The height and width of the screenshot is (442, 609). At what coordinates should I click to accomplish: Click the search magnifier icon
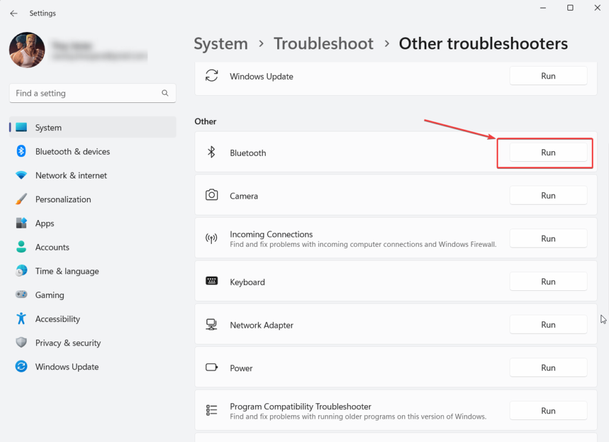coord(165,93)
